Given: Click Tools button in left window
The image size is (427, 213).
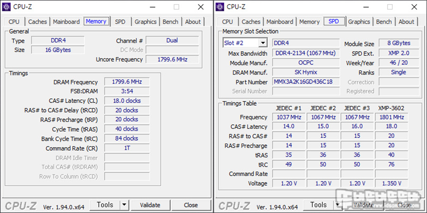Looking at the screenshot, I should click(x=105, y=205).
